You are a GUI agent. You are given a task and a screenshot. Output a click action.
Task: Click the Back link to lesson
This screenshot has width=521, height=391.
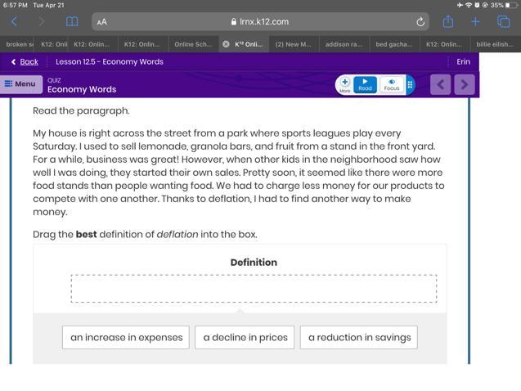(25, 61)
